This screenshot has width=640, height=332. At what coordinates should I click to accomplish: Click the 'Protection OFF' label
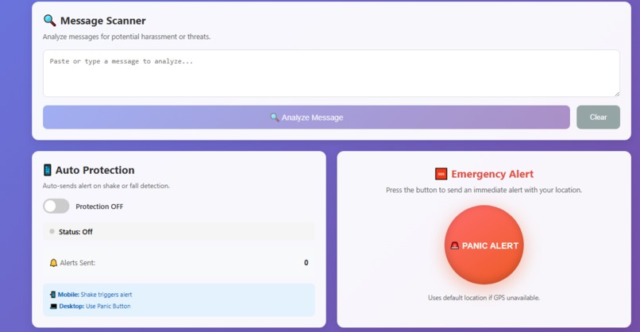[x=99, y=207]
